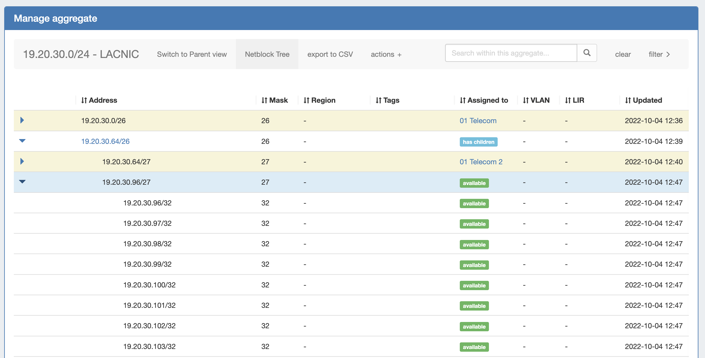The height and width of the screenshot is (358, 705).
Task: Sort by Tags column arrows icon
Action: [x=378, y=100]
